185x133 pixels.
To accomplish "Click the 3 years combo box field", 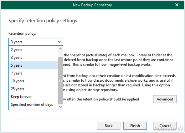I will coord(36,42).
